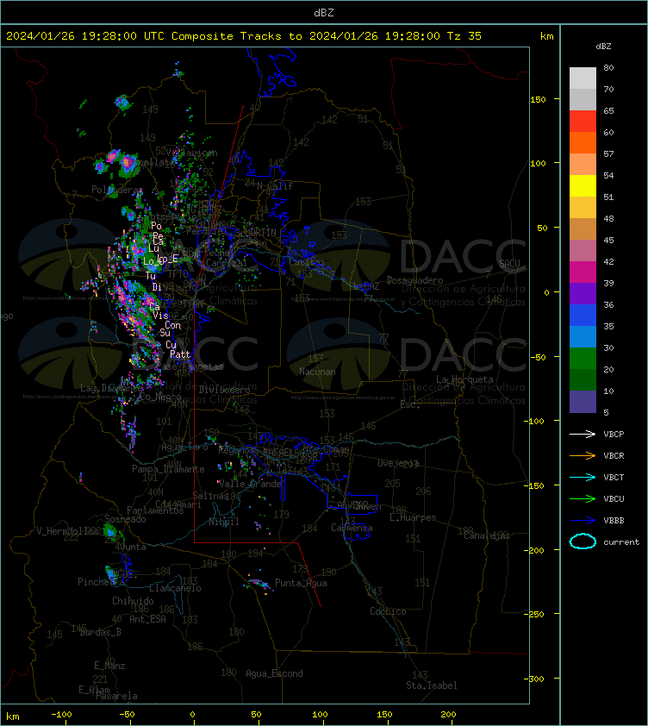Click the Chihuido map label
This screenshot has height=726, width=648.
pos(133,601)
